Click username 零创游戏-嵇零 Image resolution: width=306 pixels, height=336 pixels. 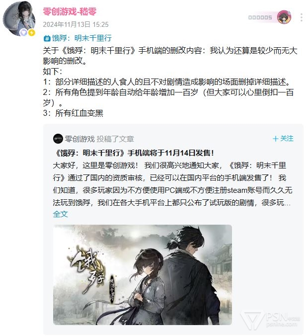70,11
